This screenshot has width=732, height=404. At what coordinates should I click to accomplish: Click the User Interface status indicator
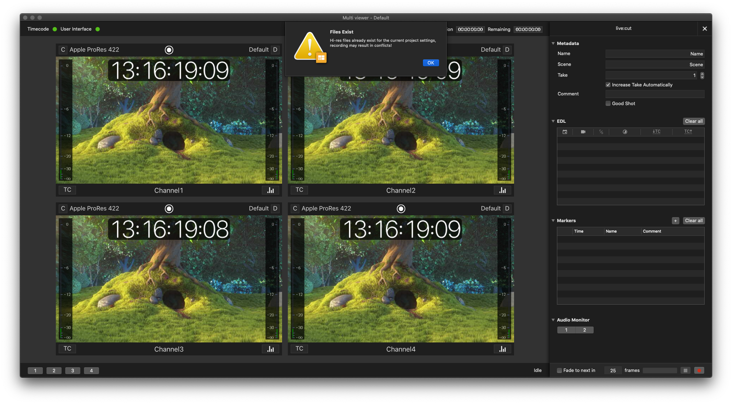98,29
